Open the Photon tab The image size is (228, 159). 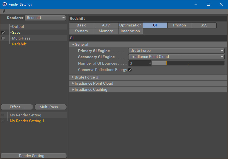[x=180, y=25]
